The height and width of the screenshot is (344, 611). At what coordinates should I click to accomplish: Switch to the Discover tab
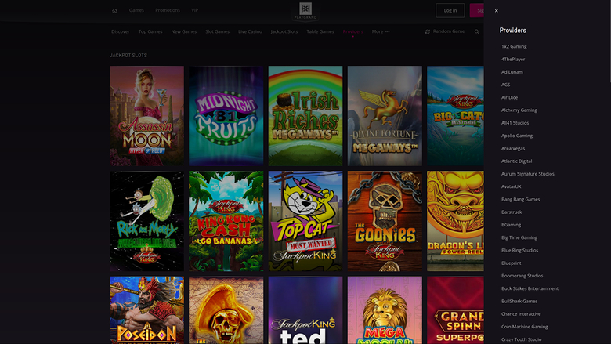click(x=121, y=31)
